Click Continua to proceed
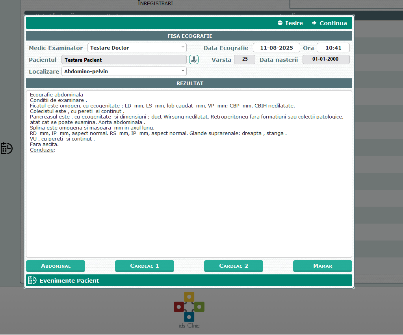Viewport: 403px width, 335px height. [x=329, y=23]
